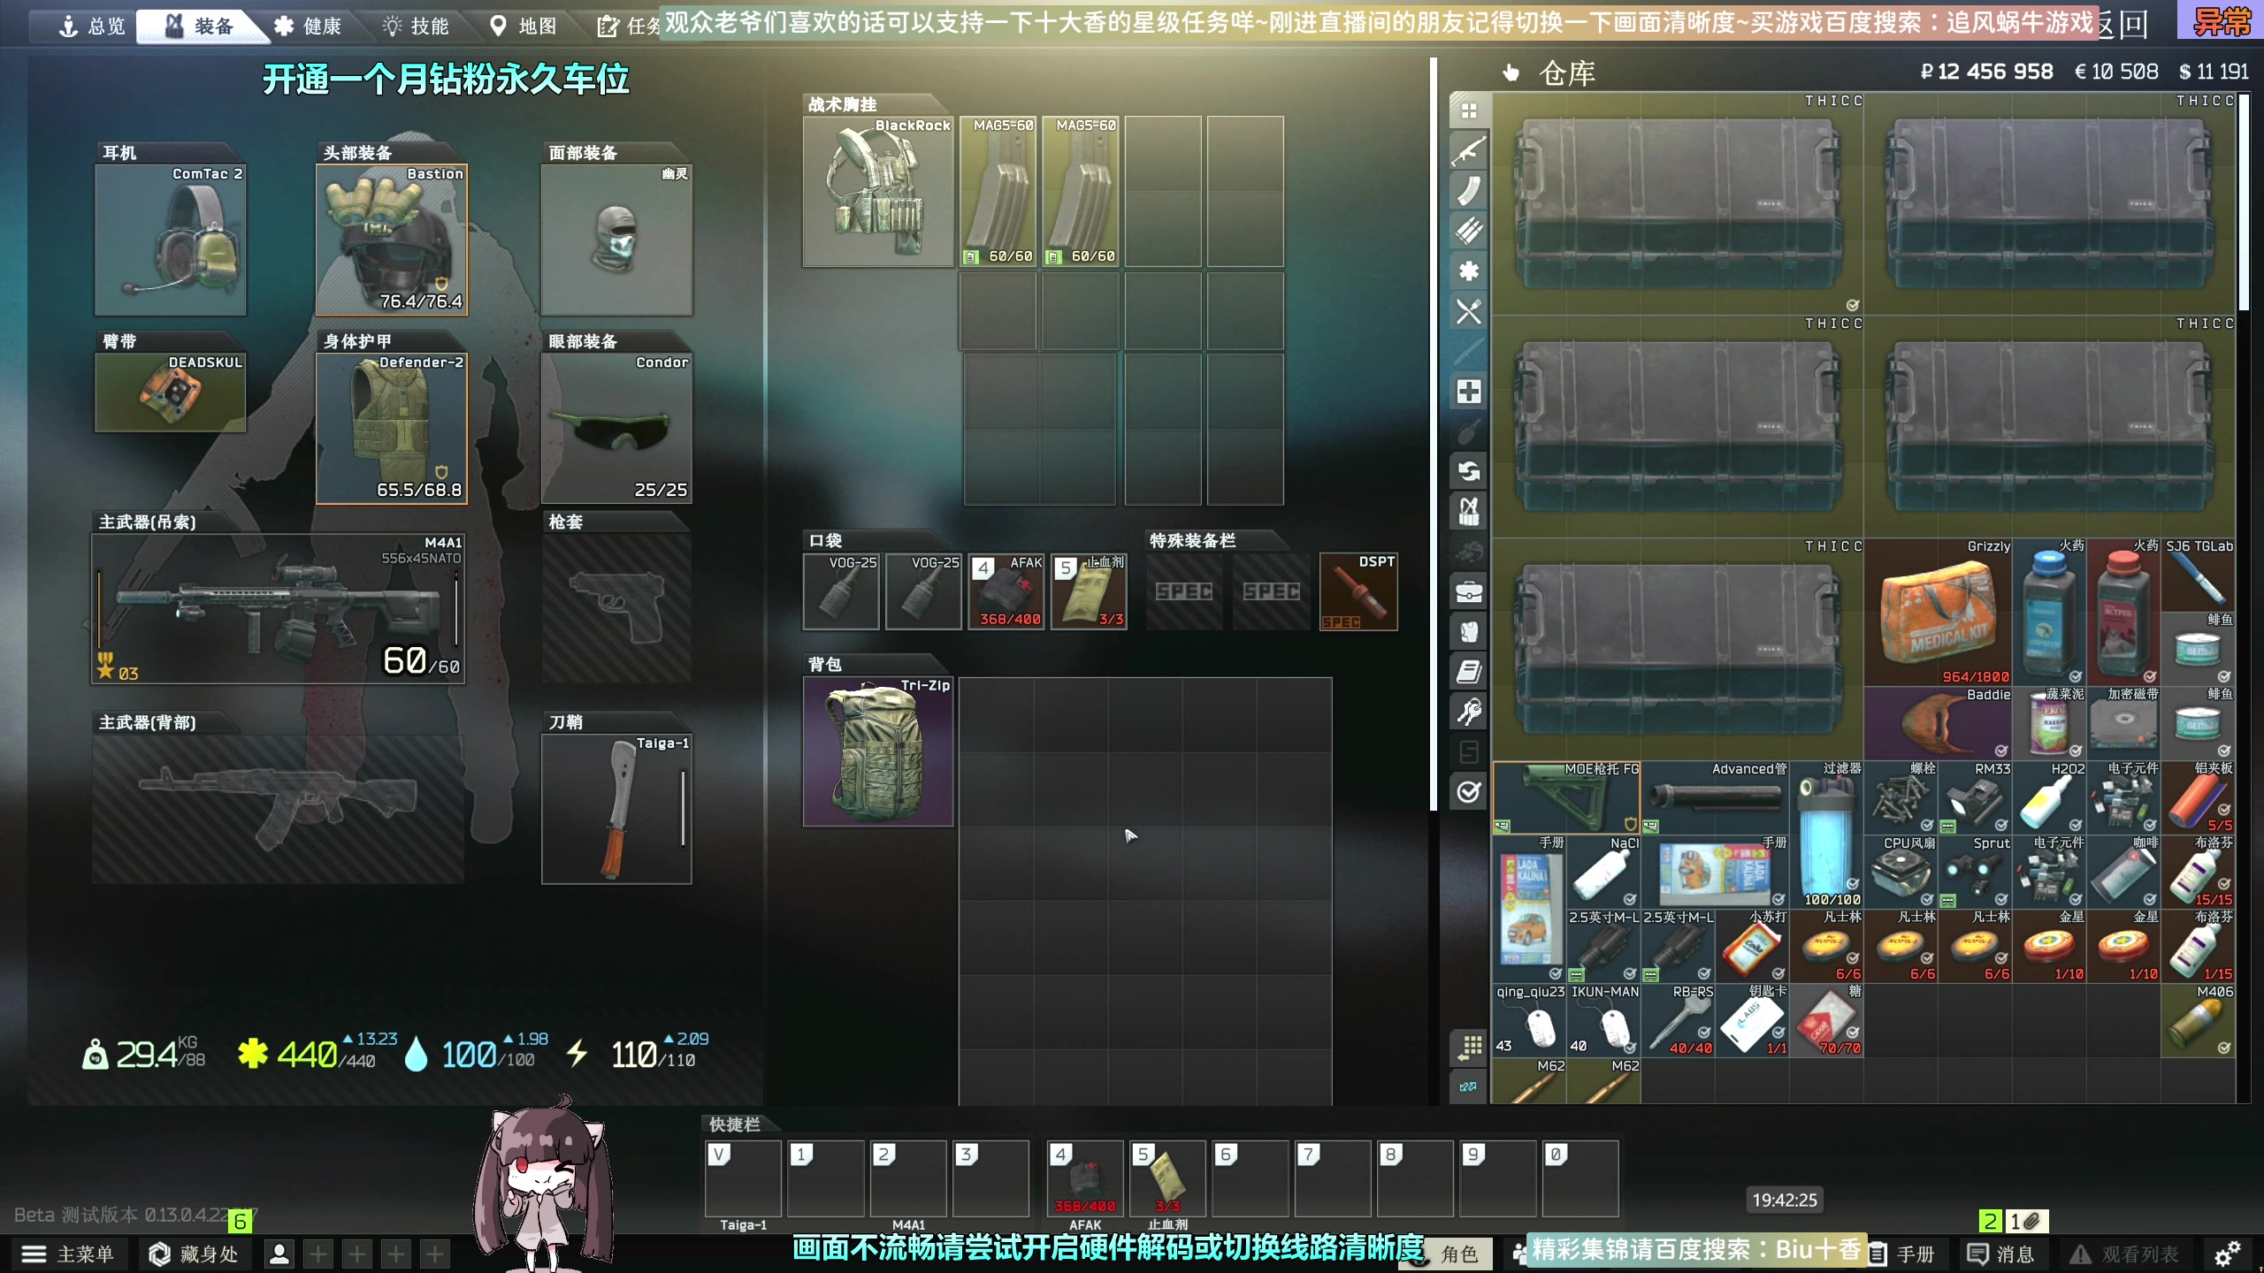Screen dimensions: 2264x1273
Task: Toggle the checkmark filter in stash sidebar
Action: (1468, 791)
